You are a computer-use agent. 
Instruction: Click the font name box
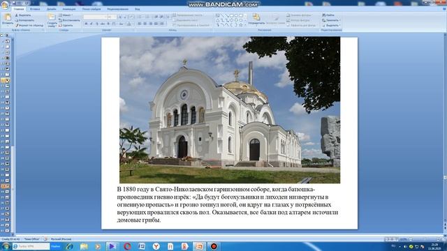94,17
